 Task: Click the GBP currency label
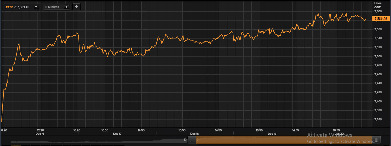click(378, 7)
